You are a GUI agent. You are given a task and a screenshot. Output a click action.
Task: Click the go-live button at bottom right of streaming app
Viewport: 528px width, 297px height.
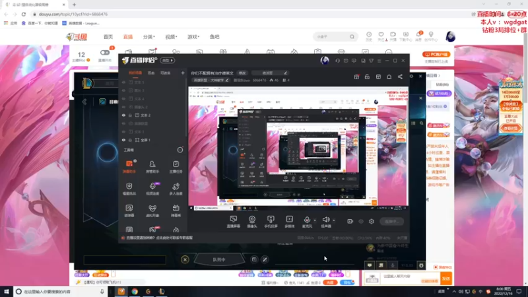tap(392, 221)
